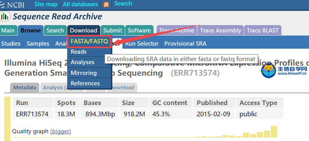Open Provisional SRA in the submenu
309x141 pixels.
(185, 44)
